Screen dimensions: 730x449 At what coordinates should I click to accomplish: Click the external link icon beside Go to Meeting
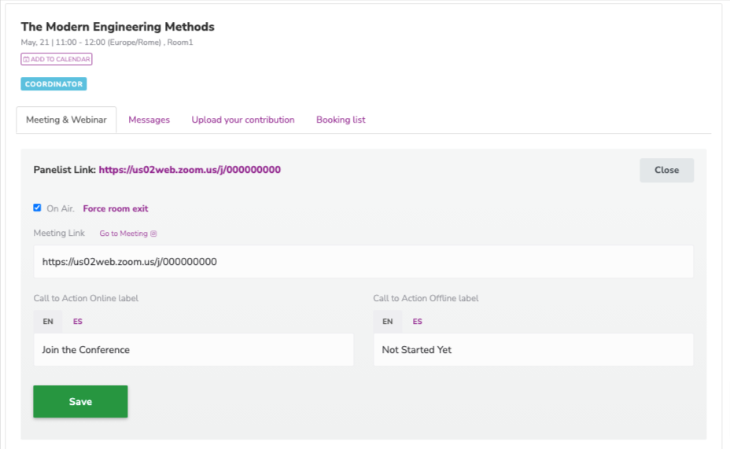coord(153,234)
